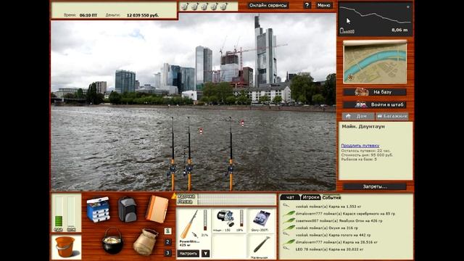Click the Настроить button
This screenshot has height=261, width=464.
[x=188, y=253]
